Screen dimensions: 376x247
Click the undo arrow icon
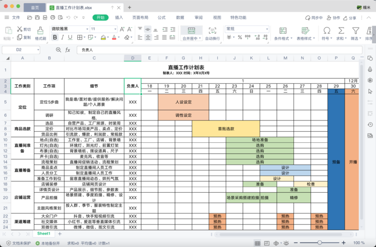point(68,18)
